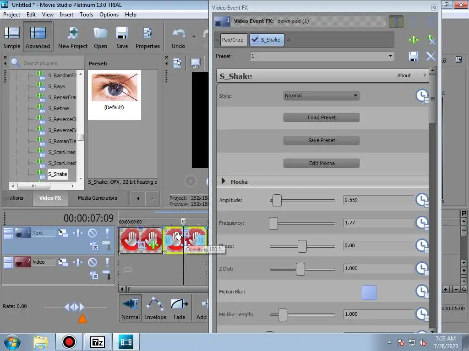Mute the Video track
This screenshot has width=469, height=351.
pyautogui.click(x=93, y=262)
